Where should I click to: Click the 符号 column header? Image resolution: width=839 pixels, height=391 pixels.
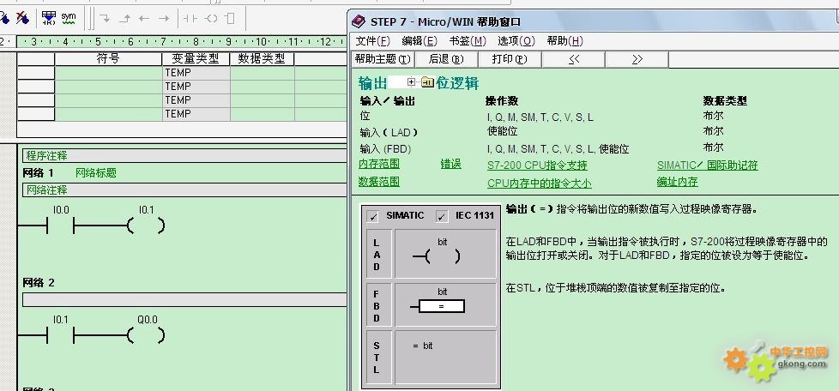click(x=108, y=59)
